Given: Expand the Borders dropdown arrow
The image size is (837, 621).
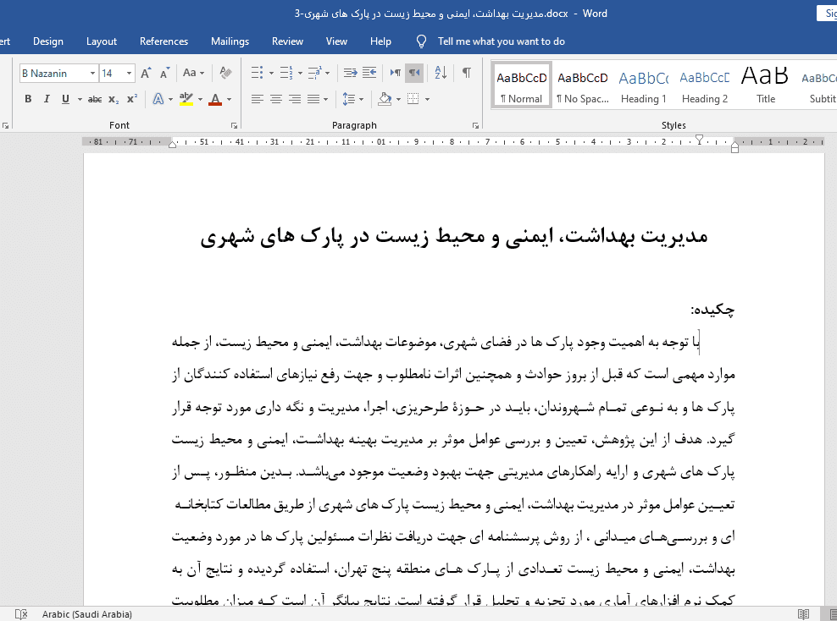Looking at the screenshot, I should click(x=427, y=99).
